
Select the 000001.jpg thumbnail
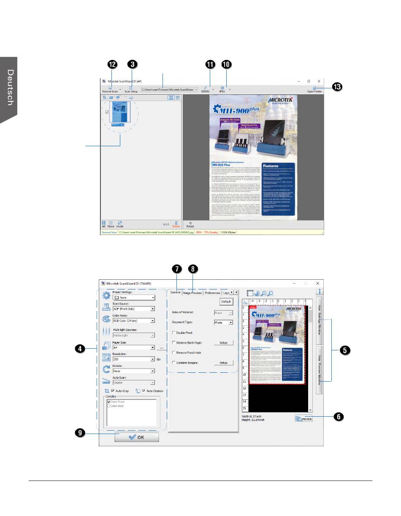point(120,112)
